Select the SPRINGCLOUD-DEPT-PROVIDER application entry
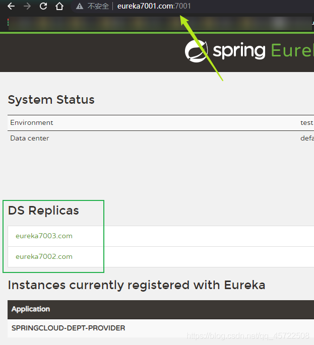314x345 pixels. tap(68, 328)
